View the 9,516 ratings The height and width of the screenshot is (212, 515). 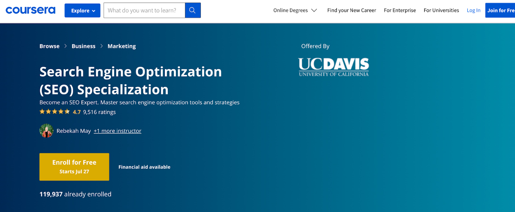click(99, 112)
